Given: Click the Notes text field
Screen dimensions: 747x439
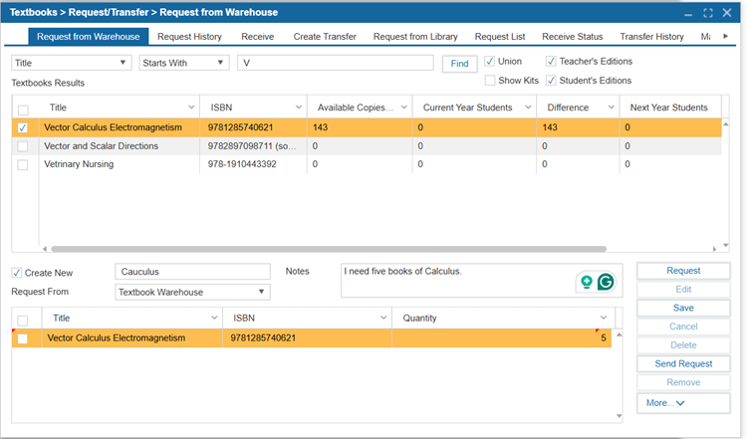Looking at the screenshot, I should (x=453, y=280).
